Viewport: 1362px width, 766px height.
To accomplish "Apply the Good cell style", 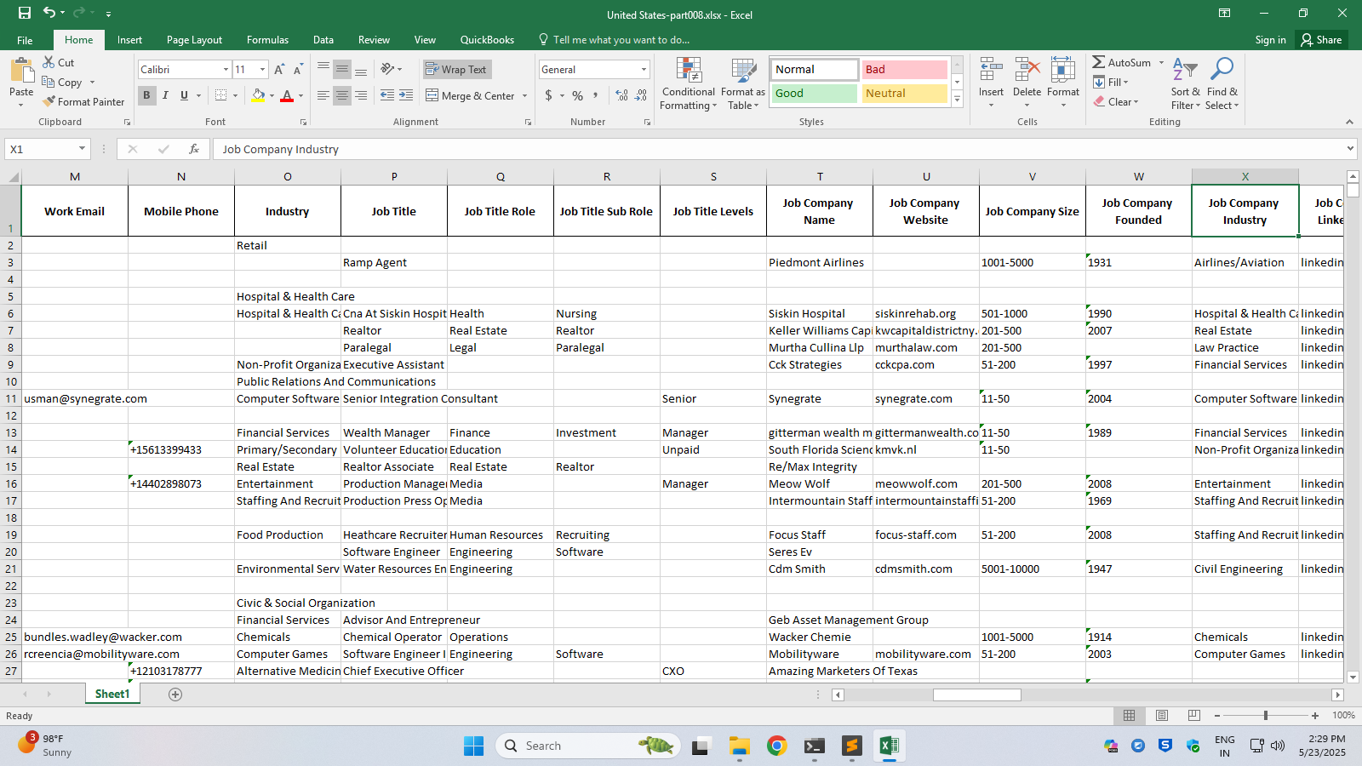I will point(815,94).
